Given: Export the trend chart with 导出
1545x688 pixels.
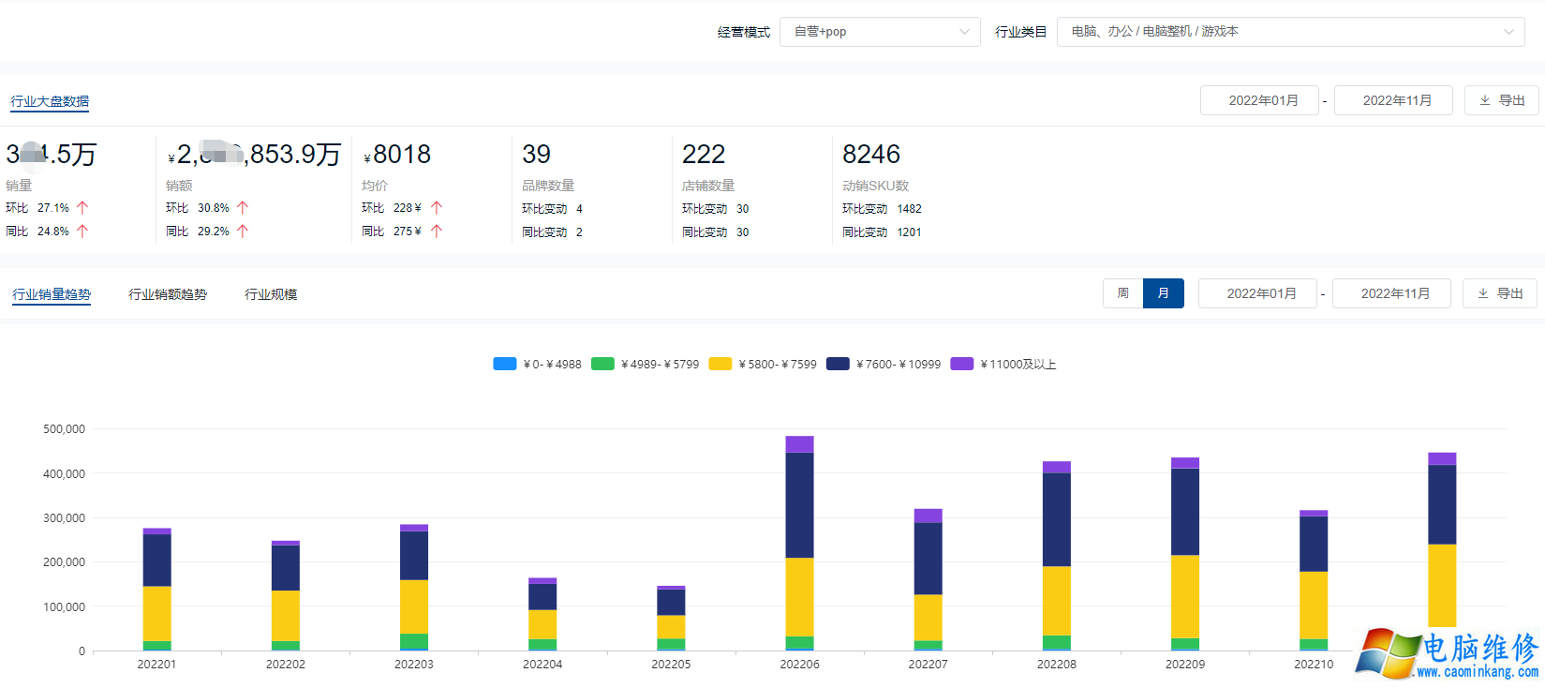Looking at the screenshot, I should click(x=1500, y=293).
